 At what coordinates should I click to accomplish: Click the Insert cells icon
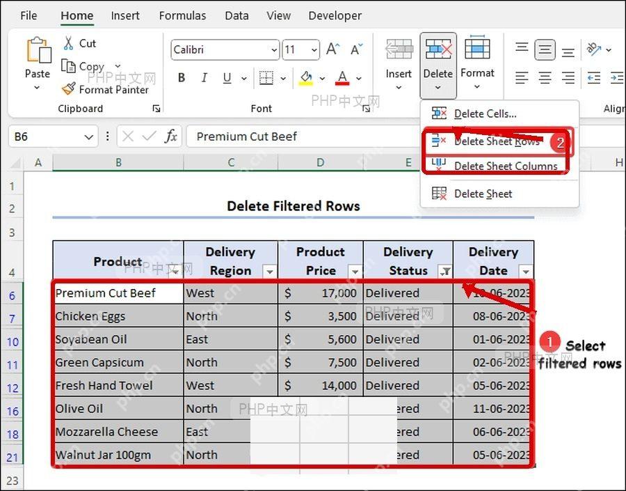(x=399, y=49)
